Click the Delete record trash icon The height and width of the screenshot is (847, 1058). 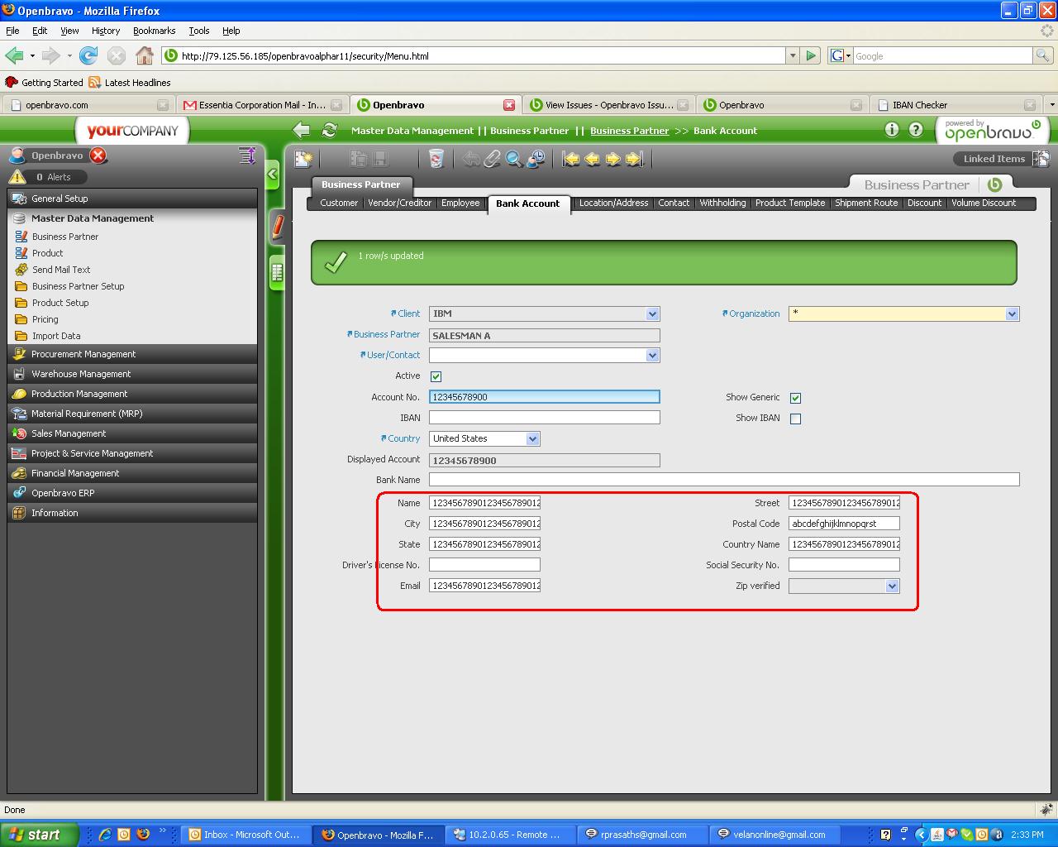tap(436, 159)
